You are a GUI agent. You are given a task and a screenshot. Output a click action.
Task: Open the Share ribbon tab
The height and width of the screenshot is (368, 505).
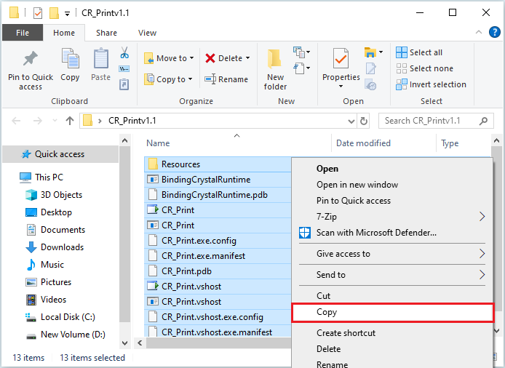point(106,33)
